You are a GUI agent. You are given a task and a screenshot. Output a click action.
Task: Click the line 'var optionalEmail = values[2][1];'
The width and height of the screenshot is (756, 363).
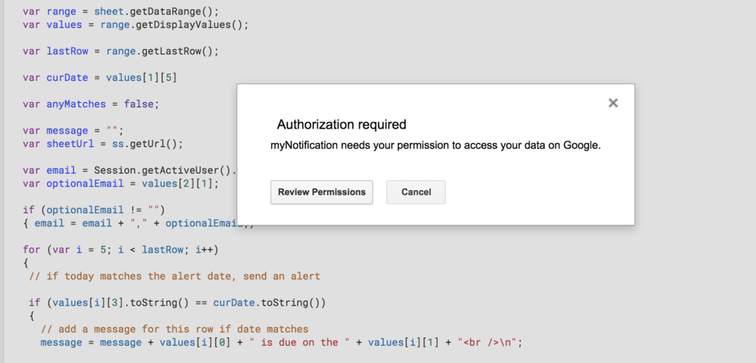[x=120, y=184]
